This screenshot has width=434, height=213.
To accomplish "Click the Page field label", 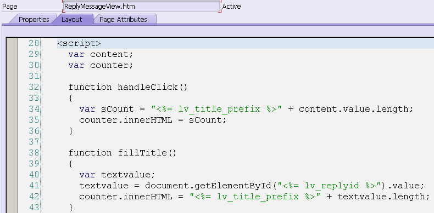I will click(x=10, y=7).
